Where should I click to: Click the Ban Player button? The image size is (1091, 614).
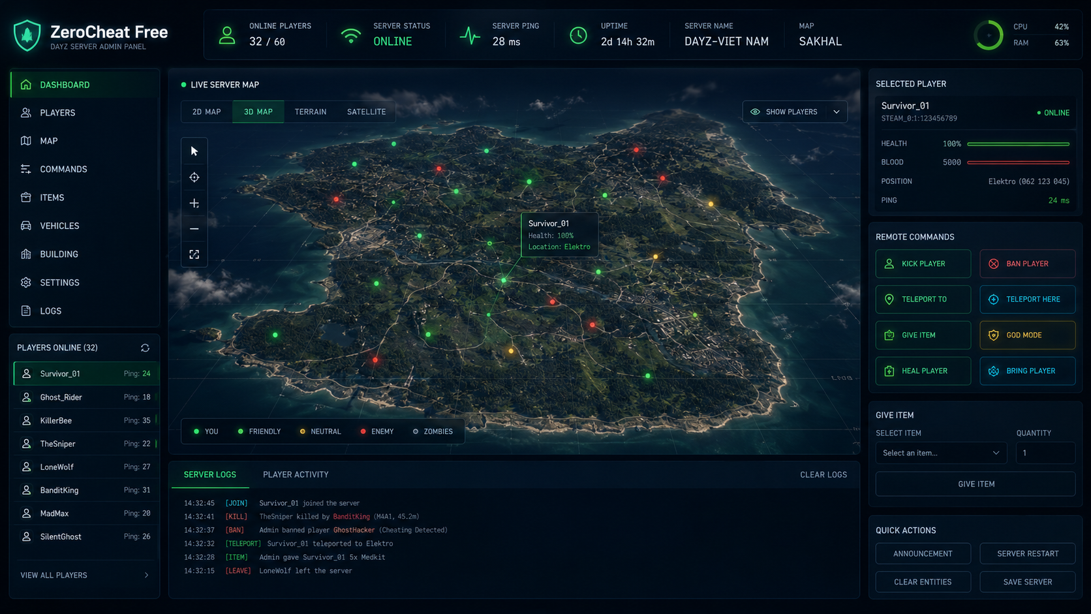point(1028,264)
